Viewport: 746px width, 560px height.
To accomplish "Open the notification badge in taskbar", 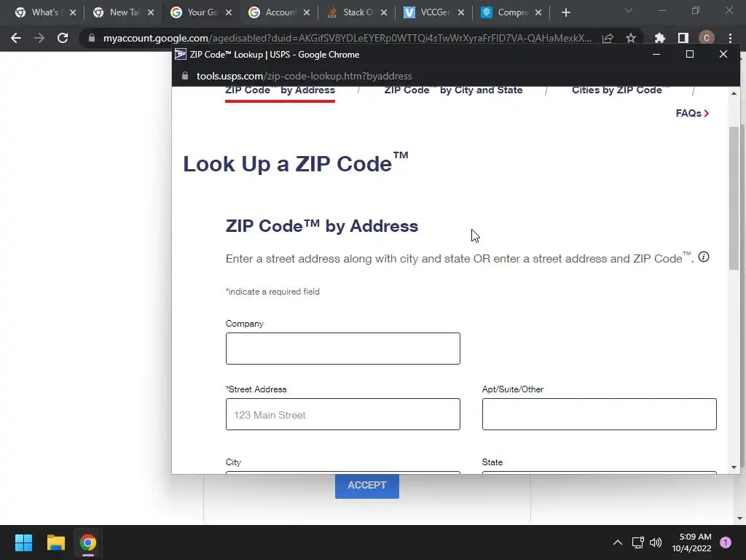I will tap(726, 542).
